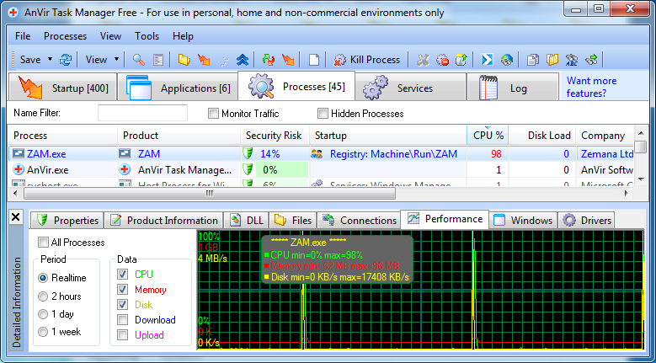Click the green shield icon next to 14%
Viewport: 656px width, 363px height.
point(248,153)
